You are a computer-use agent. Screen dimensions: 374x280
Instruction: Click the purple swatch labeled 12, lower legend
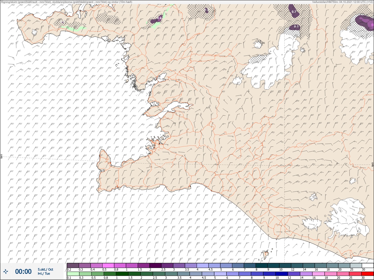click(x=294, y=274)
